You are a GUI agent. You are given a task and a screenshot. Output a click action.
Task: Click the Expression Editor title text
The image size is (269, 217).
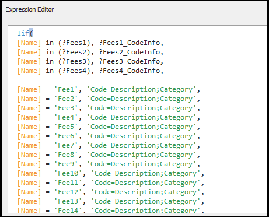(30, 9)
